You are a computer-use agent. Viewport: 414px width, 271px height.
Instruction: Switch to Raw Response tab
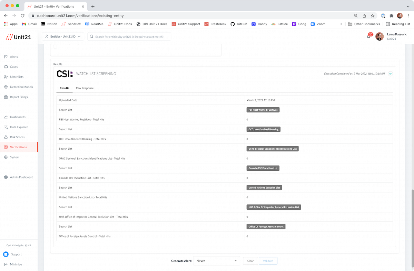click(85, 88)
